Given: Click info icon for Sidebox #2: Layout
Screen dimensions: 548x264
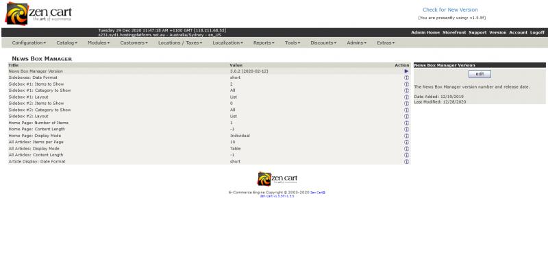Looking at the screenshot, I should click(406, 117).
